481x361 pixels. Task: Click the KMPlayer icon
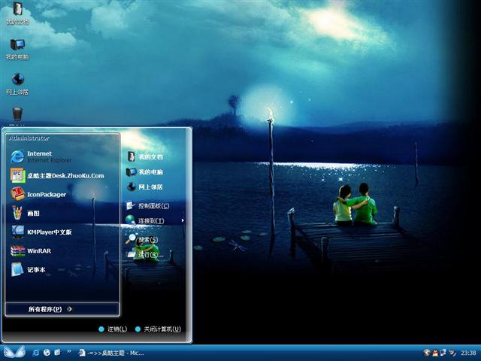pos(17,232)
